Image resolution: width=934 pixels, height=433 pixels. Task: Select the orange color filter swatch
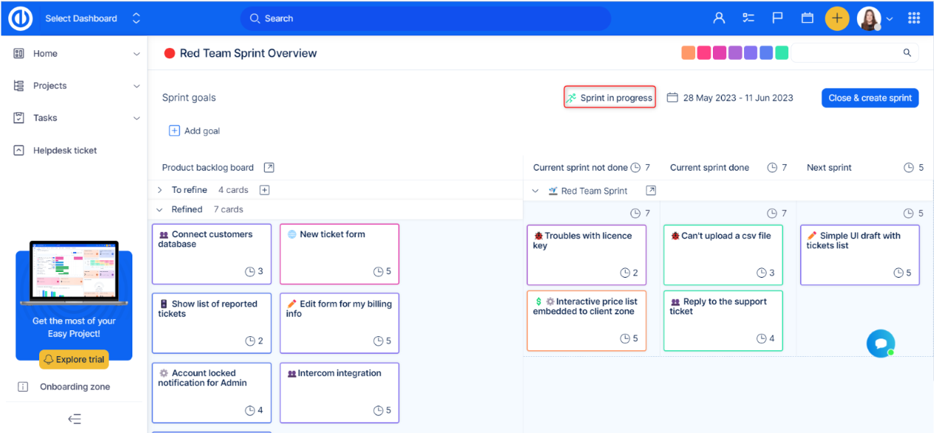coord(688,53)
